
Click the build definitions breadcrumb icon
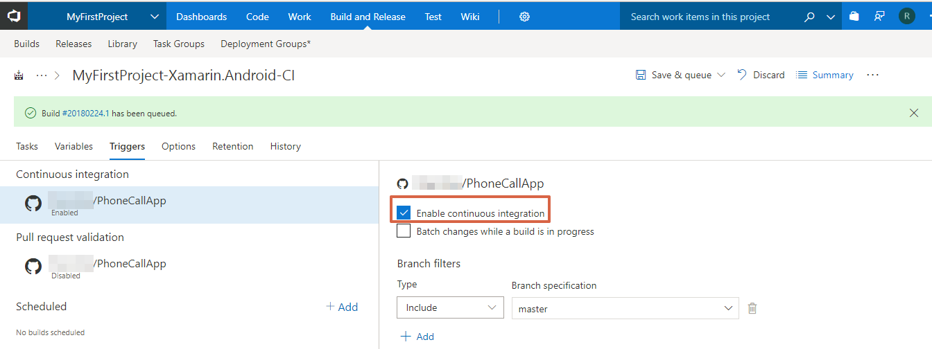point(19,75)
